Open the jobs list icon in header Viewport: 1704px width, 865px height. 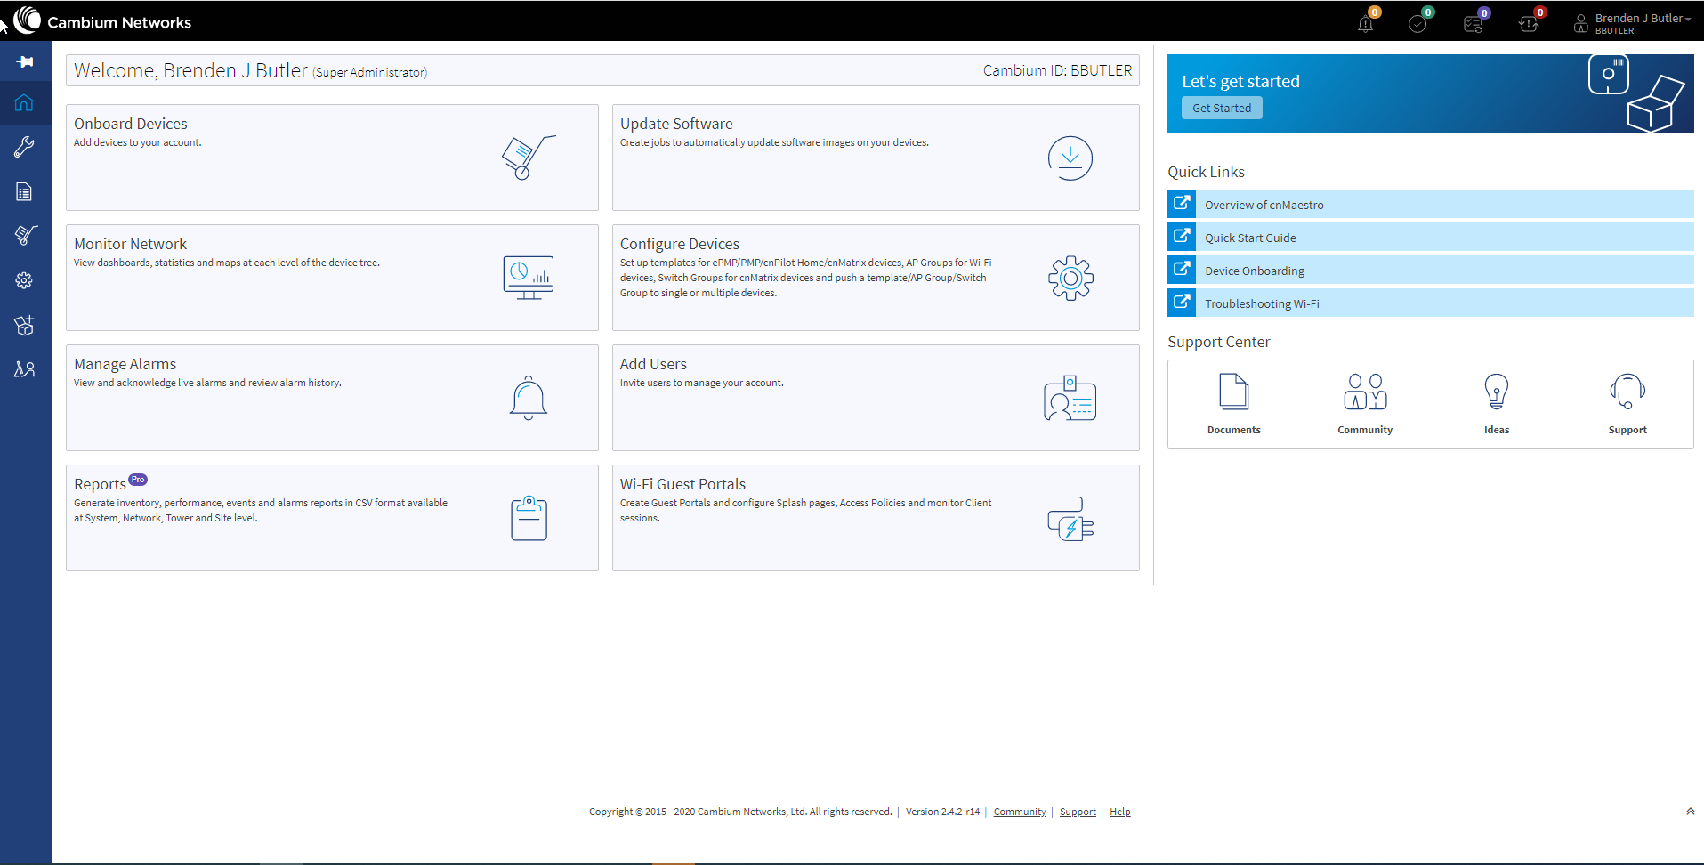click(1473, 23)
